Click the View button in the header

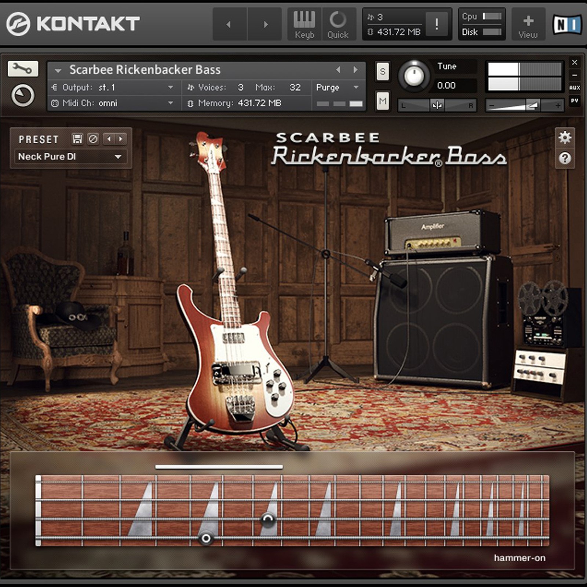point(528,24)
